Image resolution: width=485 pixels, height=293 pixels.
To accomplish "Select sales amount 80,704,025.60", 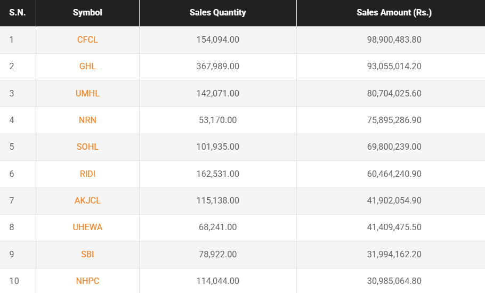I will [394, 93].
